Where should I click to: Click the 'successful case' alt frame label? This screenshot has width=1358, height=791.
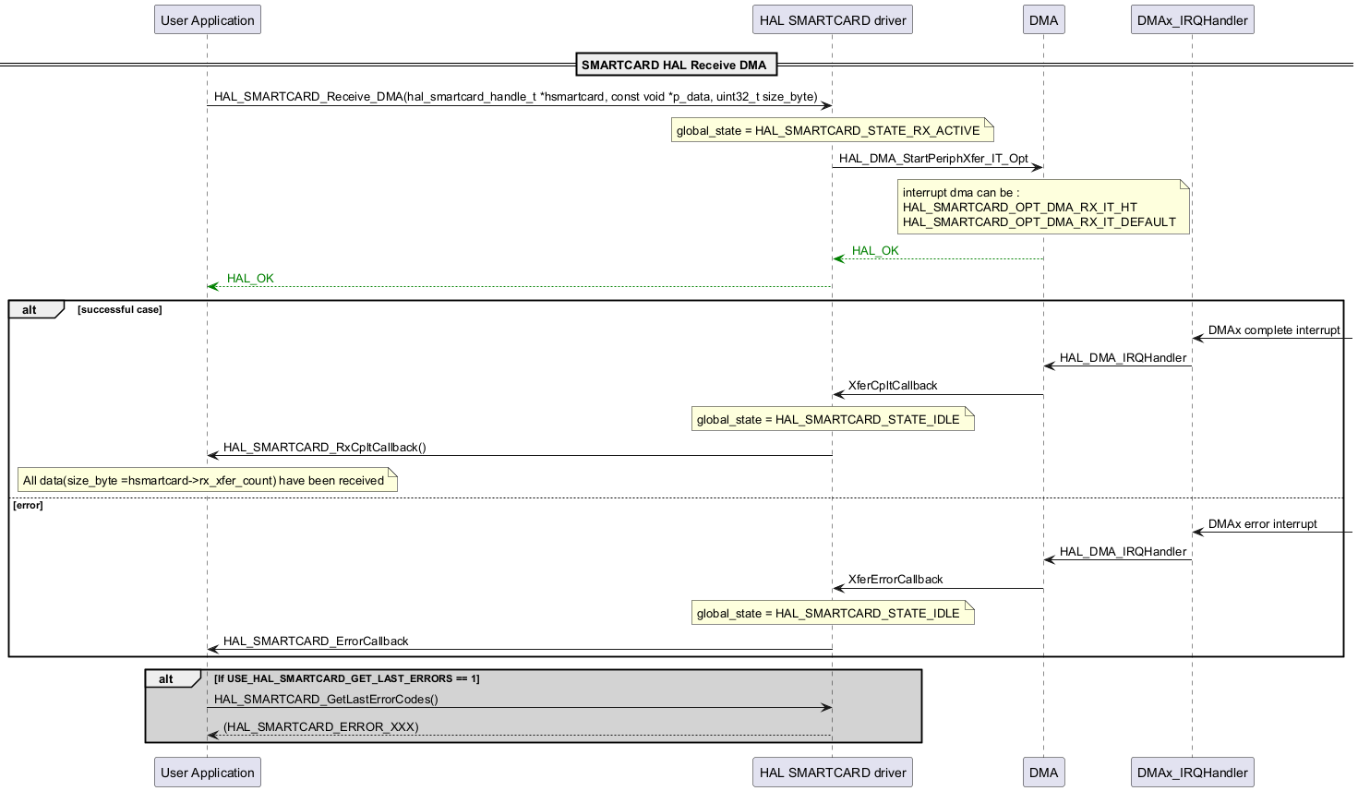pos(120,310)
